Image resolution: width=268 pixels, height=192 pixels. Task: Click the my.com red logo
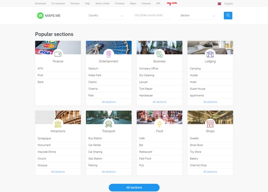click(172, 4)
